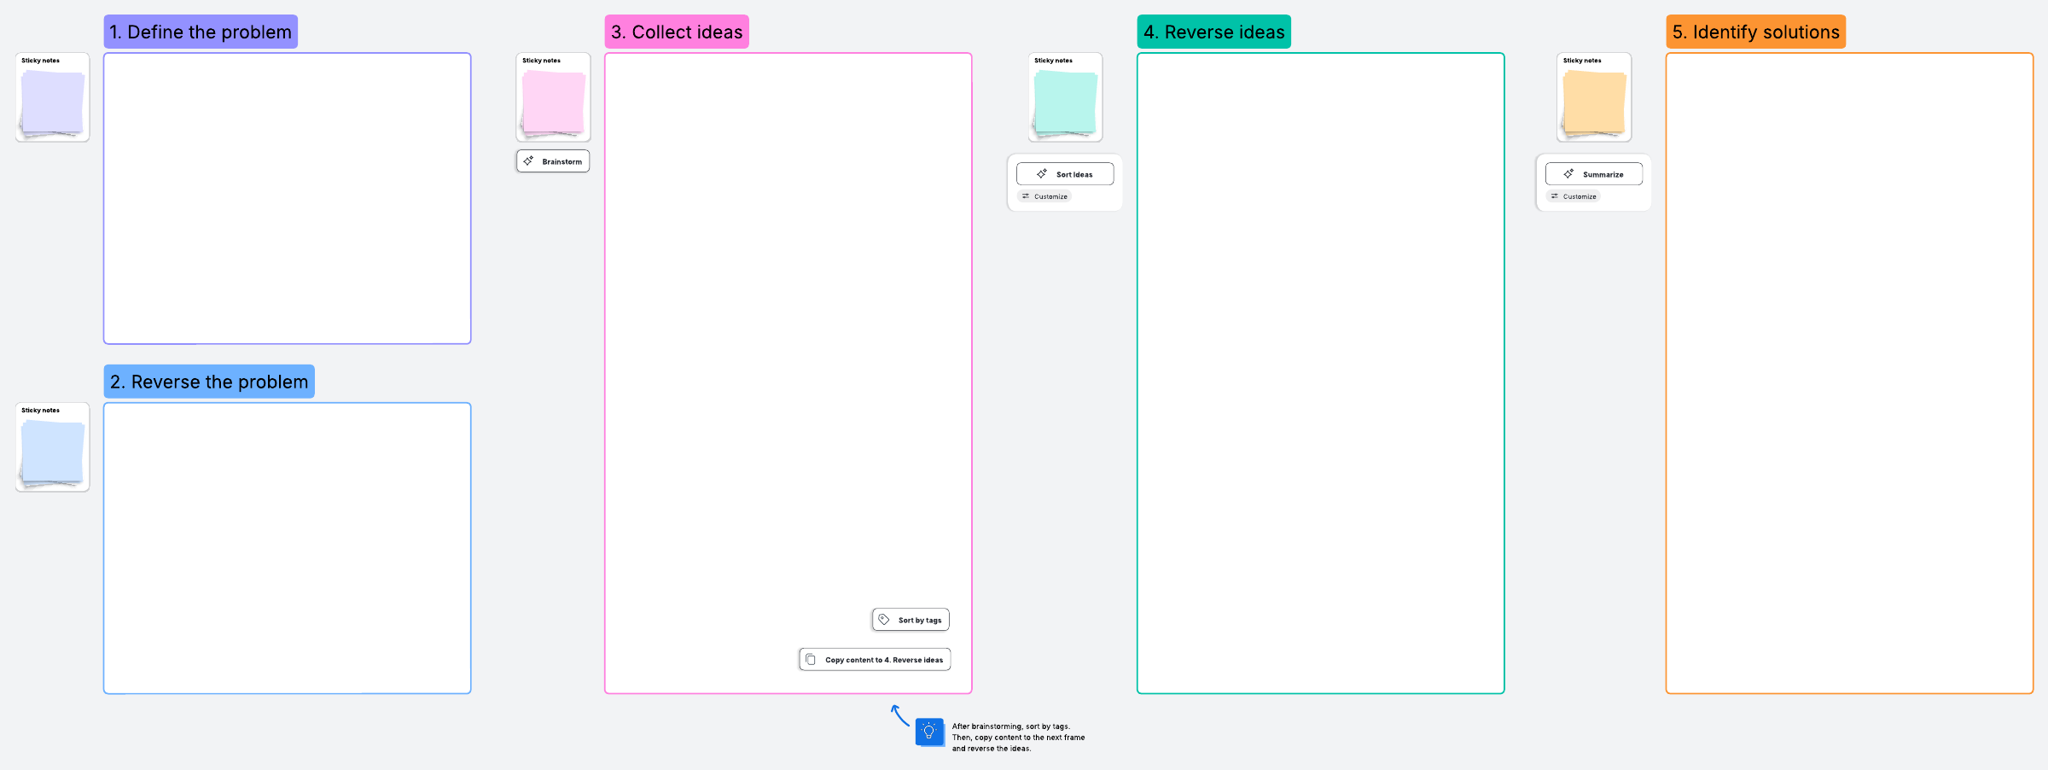Image resolution: width=2048 pixels, height=770 pixels.
Task: Click the sparkle icon on Sort Ideas
Action: pyautogui.click(x=1042, y=174)
